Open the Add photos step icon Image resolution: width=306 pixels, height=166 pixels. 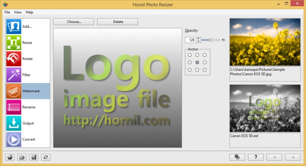click(14, 26)
